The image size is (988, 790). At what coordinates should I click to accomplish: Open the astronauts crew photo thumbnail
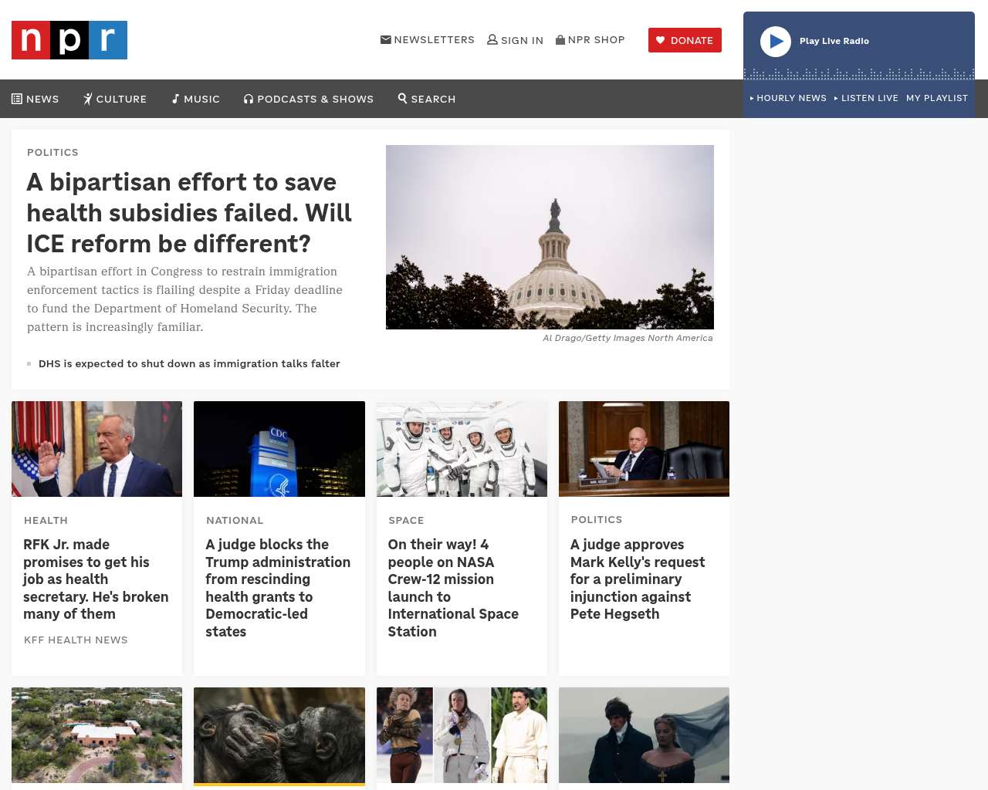click(x=462, y=449)
